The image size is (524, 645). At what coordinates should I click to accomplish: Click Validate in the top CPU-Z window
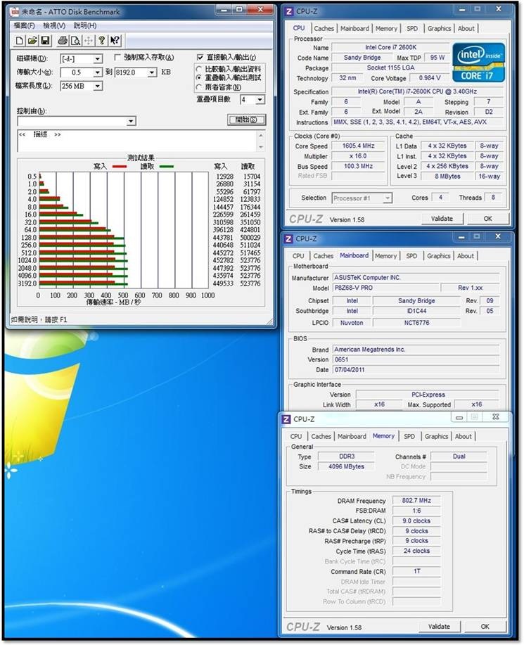tap(442, 219)
